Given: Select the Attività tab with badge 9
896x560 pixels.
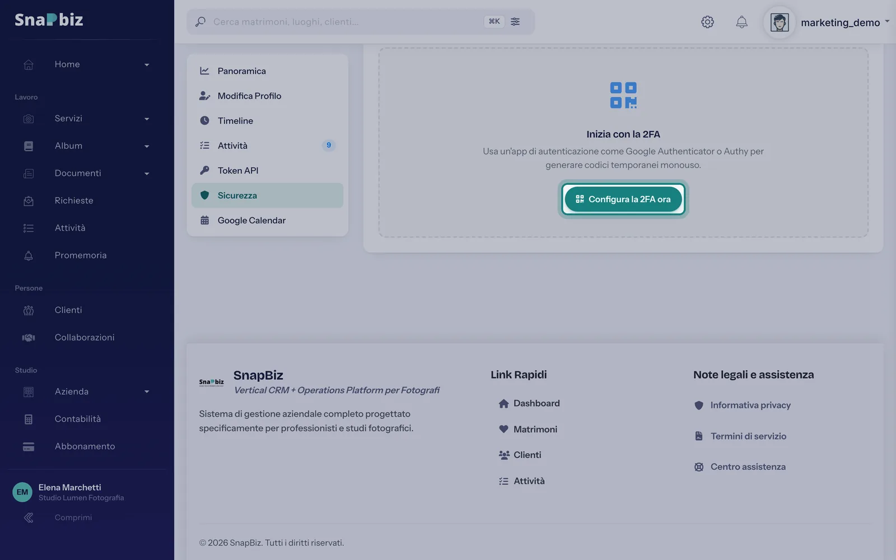Looking at the screenshot, I should (267, 146).
